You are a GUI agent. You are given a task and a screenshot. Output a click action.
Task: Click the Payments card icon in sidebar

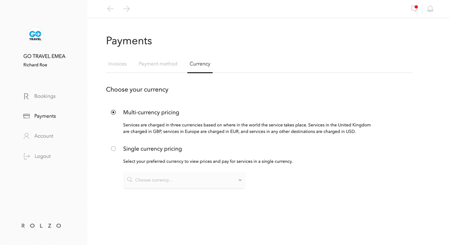click(26, 116)
